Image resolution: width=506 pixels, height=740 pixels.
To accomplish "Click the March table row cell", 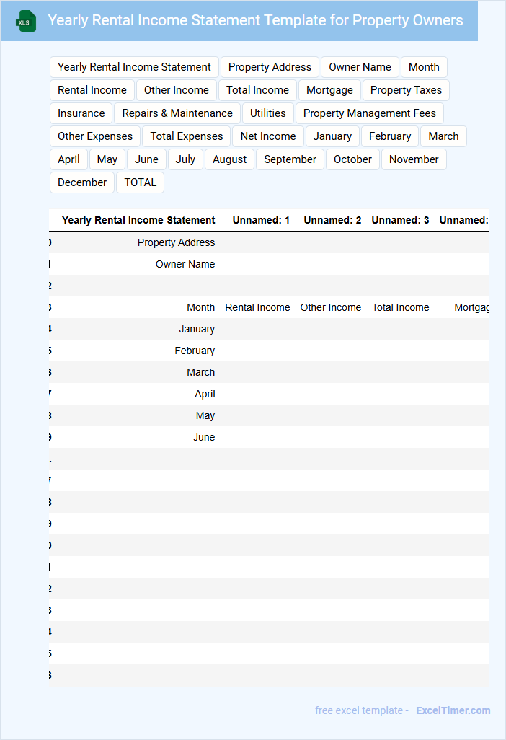I will [x=201, y=373].
